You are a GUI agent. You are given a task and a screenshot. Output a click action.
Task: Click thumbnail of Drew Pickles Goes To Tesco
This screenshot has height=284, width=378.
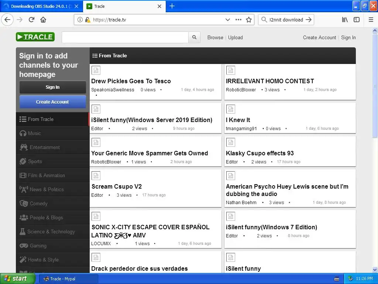pyautogui.click(x=96, y=70)
